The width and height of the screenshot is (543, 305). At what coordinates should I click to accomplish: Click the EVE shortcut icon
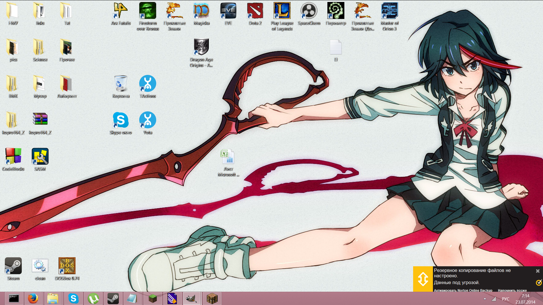pyautogui.click(x=228, y=14)
